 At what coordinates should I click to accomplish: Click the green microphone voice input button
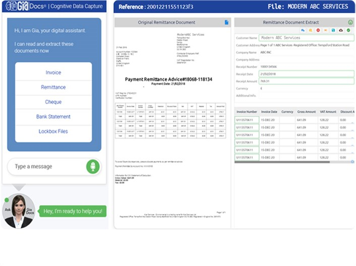click(93, 167)
